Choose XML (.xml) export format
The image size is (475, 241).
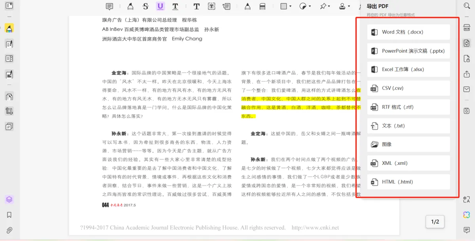(408, 163)
